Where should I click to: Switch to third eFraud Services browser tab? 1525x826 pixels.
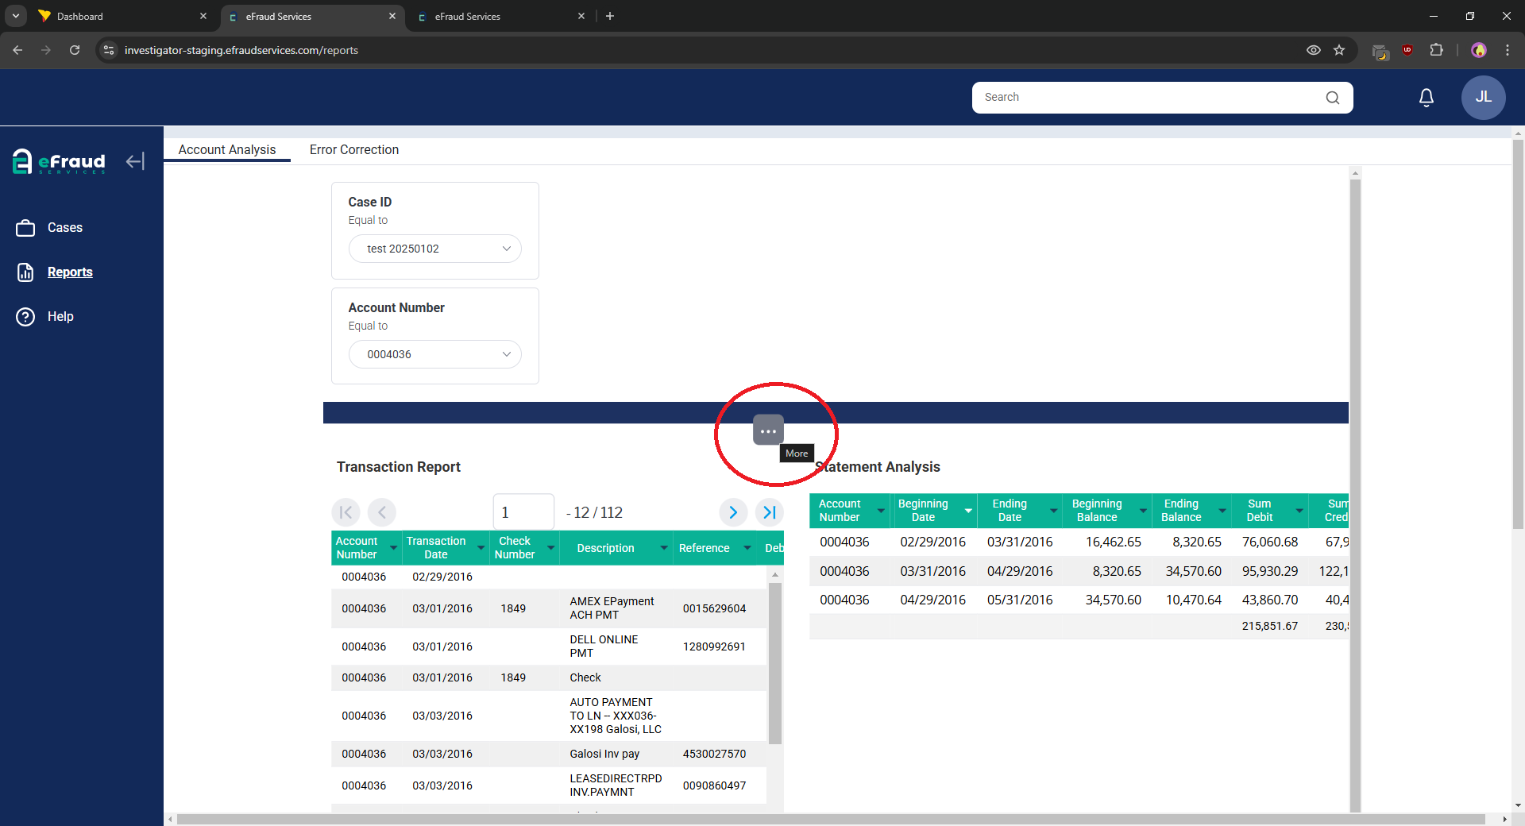500,16
